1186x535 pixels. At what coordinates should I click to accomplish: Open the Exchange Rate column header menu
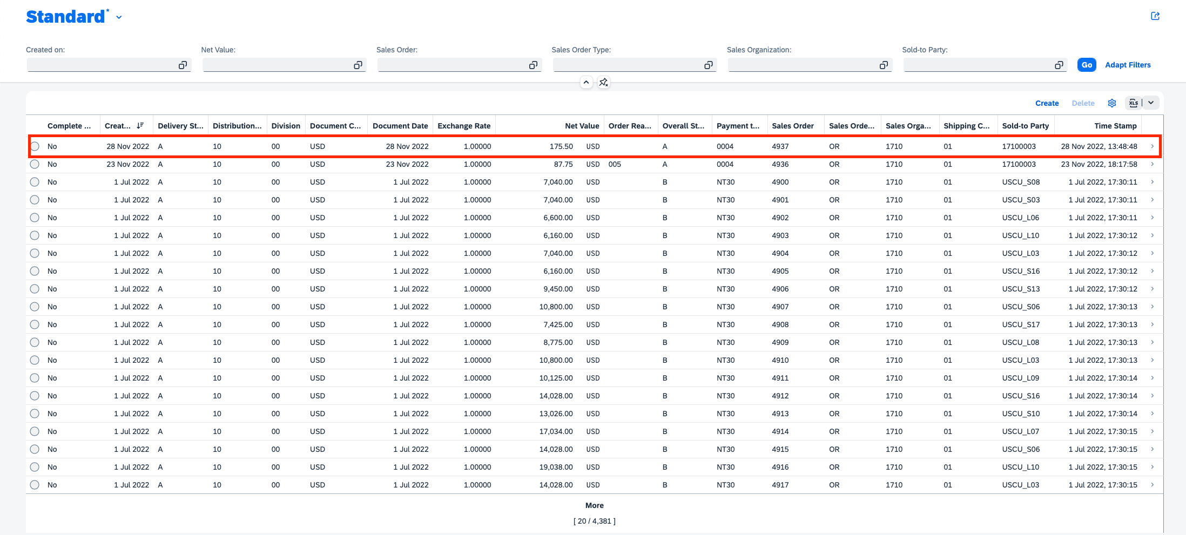click(x=464, y=126)
